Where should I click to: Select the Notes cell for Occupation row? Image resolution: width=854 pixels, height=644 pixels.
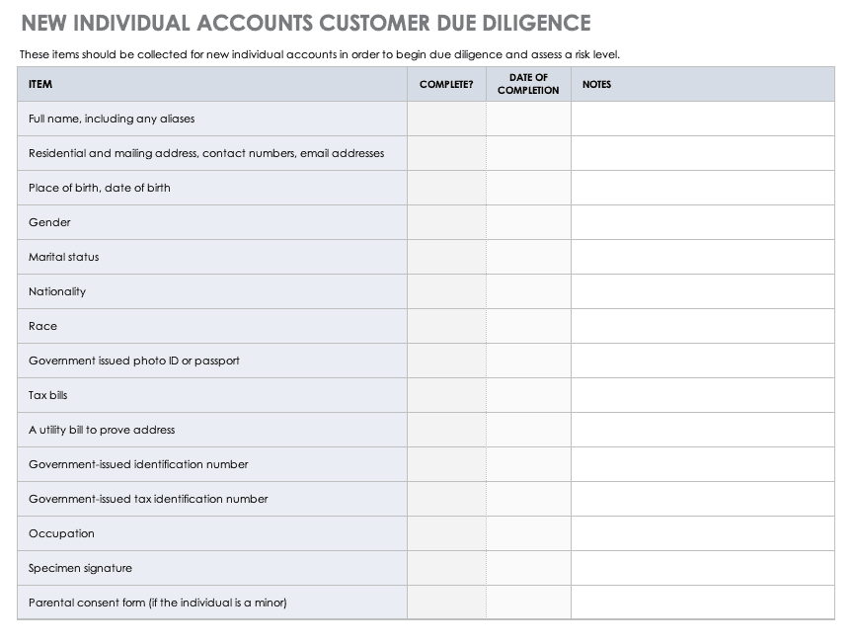[703, 533]
